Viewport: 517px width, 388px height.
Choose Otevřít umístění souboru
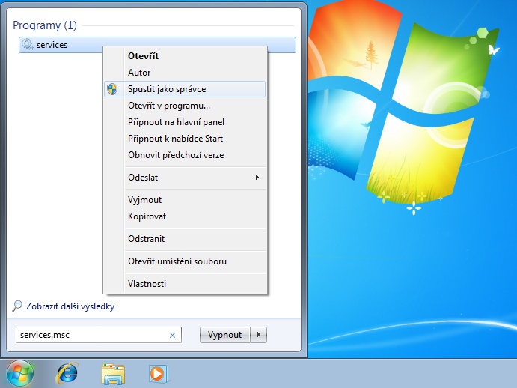click(x=177, y=261)
